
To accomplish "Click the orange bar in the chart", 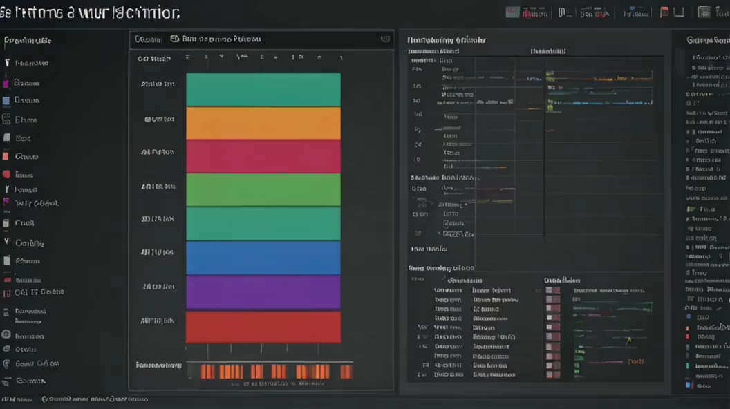I will point(263,123).
